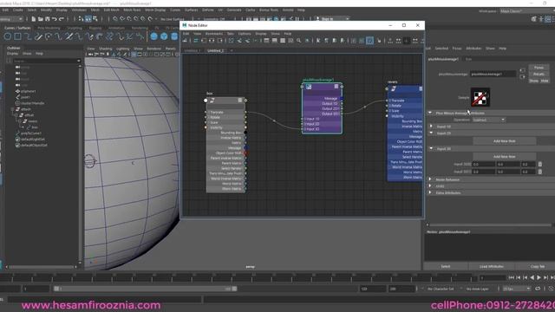This screenshot has width=555, height=312.
Task: Click the lower connection arrow icon beside name field
Action: coord(522,77)
